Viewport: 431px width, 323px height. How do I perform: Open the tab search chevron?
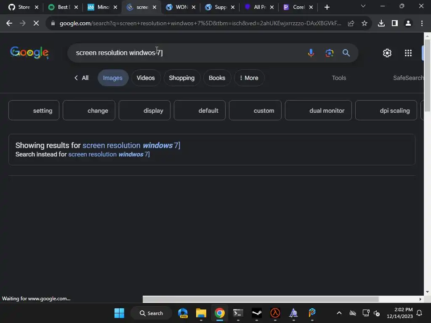click(x=363, y=6)
